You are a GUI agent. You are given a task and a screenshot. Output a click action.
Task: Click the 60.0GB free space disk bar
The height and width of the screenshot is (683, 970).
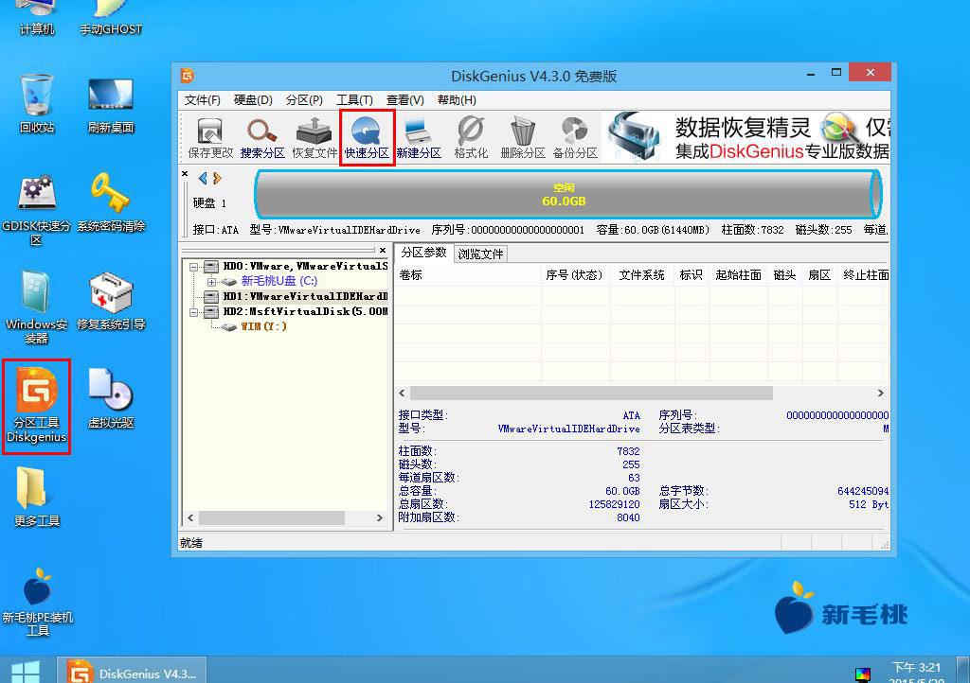[x=568, y=195]
